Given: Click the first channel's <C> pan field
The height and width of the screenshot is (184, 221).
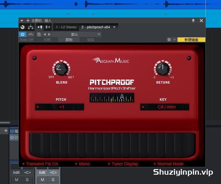Looking at the screenshot, I should click(x=27, y=172).
